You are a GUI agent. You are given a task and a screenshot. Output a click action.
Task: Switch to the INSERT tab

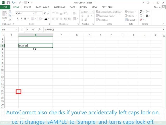28,7
